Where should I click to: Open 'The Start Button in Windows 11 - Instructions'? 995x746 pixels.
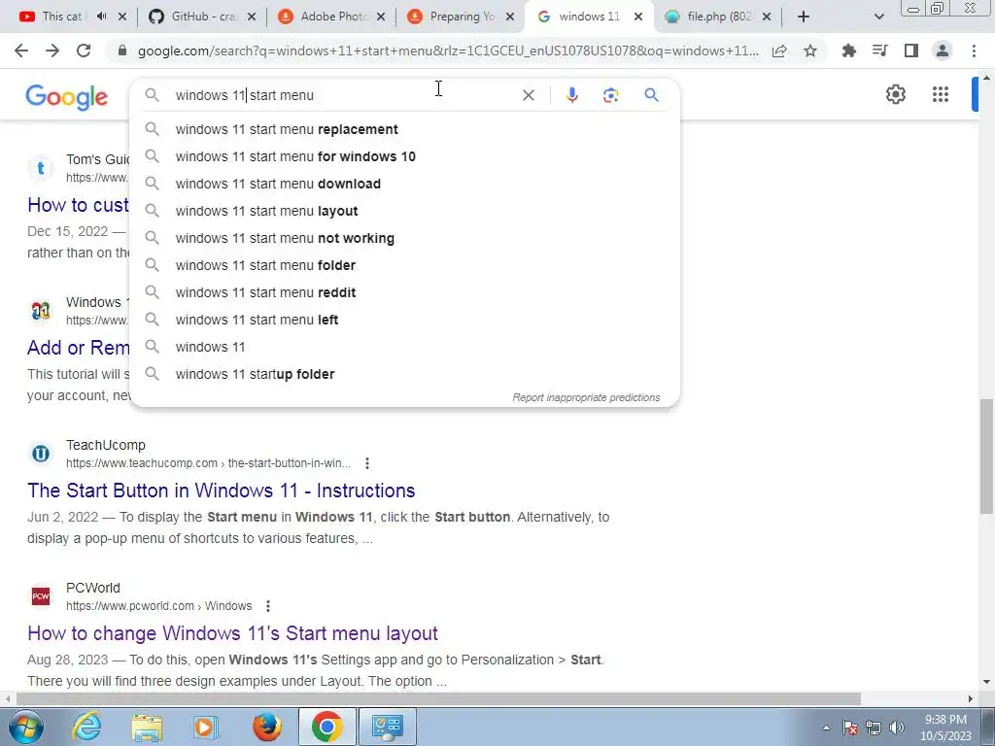pos(221,491)
